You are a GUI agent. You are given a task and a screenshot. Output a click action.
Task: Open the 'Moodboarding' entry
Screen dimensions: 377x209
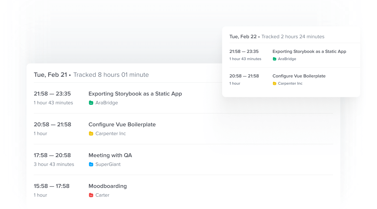point(108,186)
